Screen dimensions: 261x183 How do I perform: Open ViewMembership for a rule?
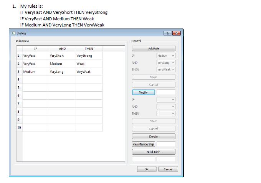pos(144,144)
